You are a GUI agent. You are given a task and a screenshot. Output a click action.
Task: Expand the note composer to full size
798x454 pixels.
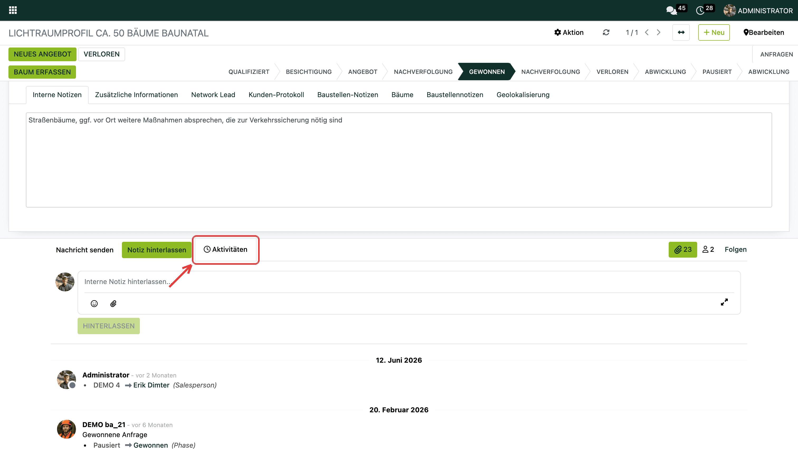724,302
